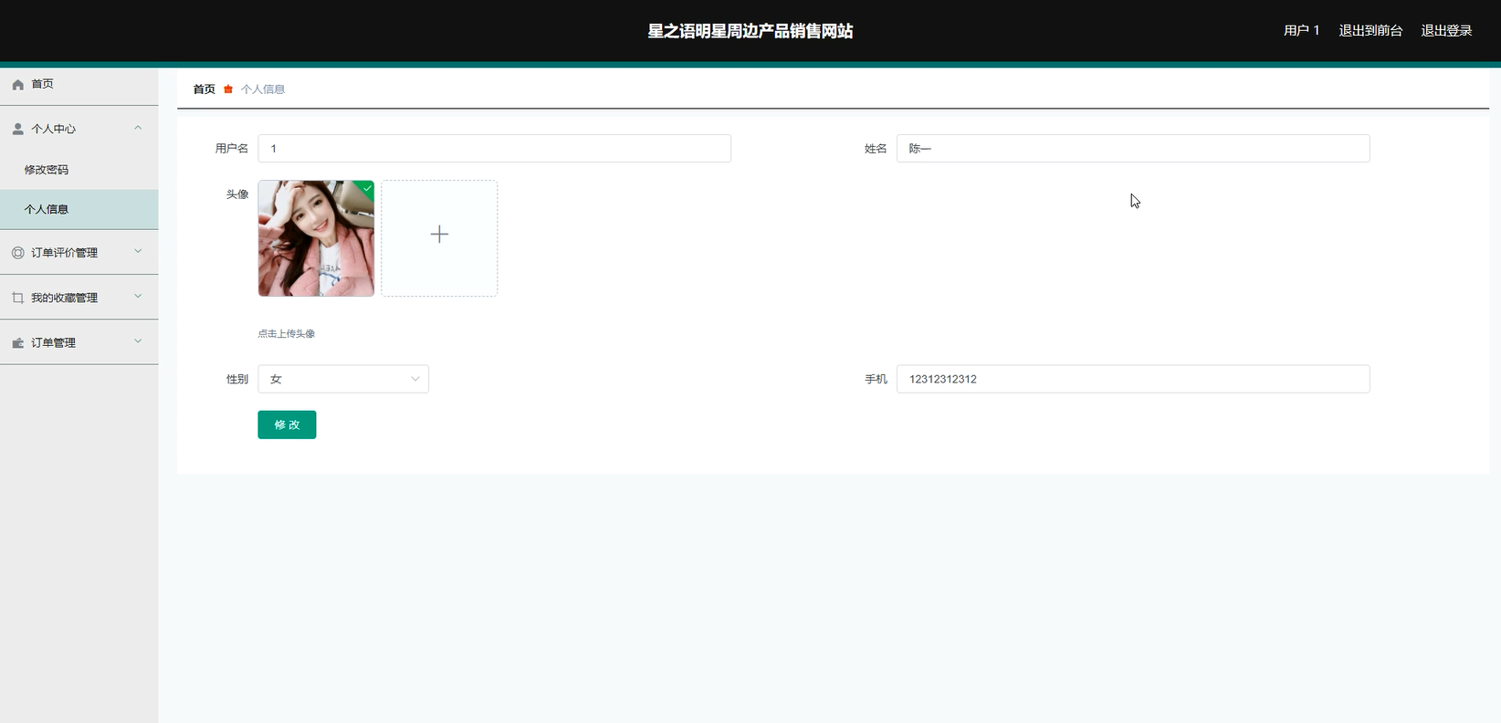The width and height of the screenshot is (1501, 723).
Task: Click the 头像 field label
Action: [237, 194]
